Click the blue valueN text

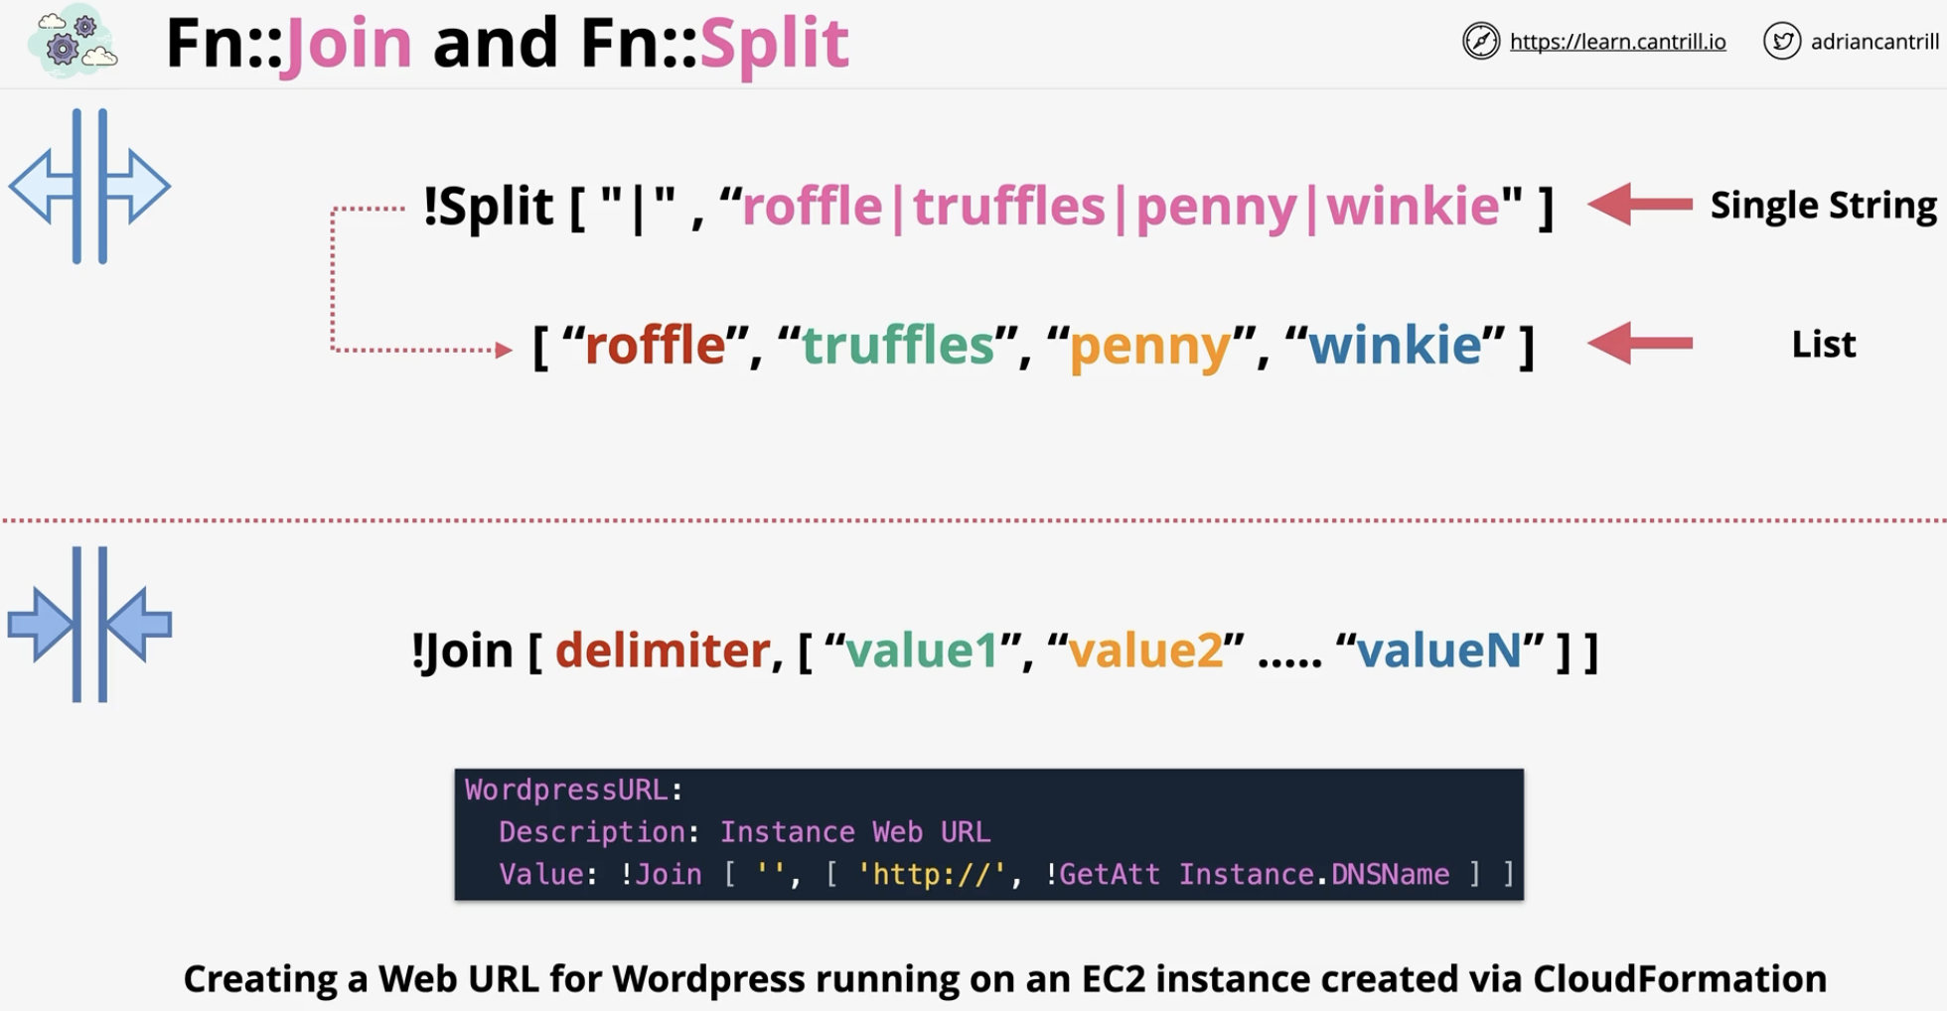(x=1438, y=650)
